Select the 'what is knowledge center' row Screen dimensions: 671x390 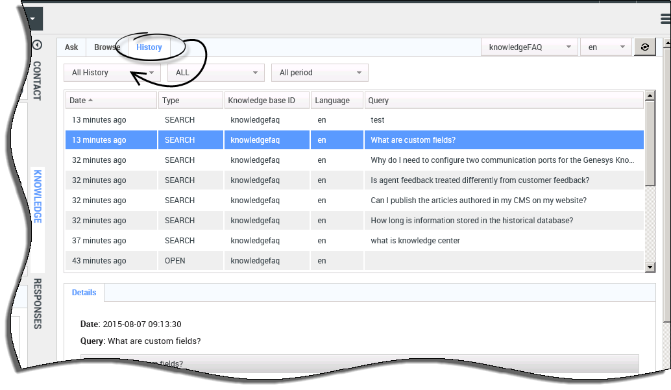[x=415, y=241]
